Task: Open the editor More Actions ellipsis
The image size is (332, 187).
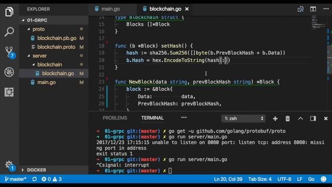Action: tap(326, 9)
